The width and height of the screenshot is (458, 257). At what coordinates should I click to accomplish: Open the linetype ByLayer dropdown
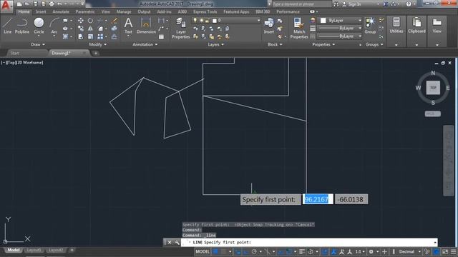tap(340, 36)
